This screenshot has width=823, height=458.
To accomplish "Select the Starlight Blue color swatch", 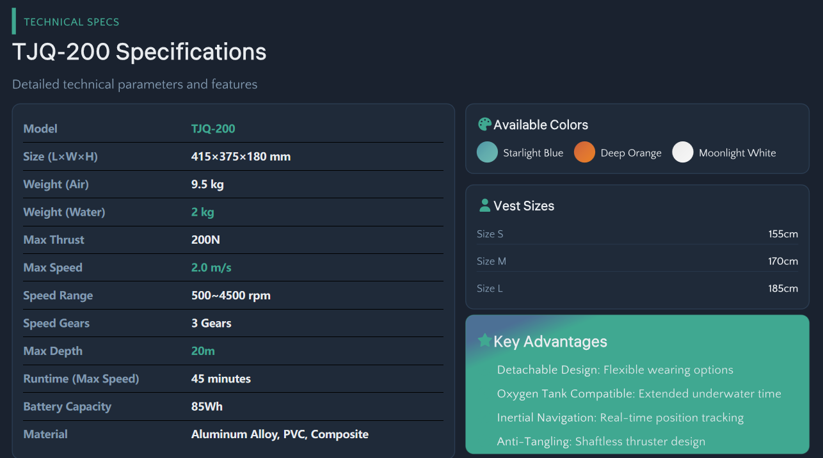I will click(x=487, y=152).
